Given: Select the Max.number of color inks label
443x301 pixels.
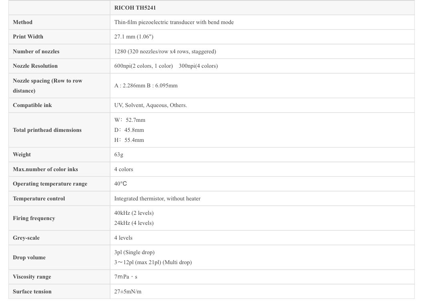Looking at the screenshot, I should click(x=46, y=169).
